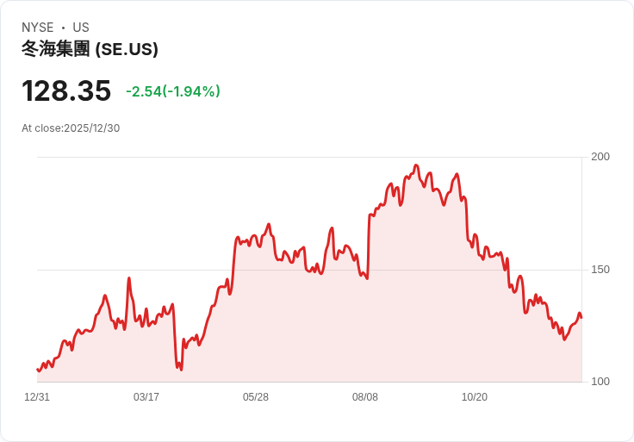Click the current price 128.35
This screenshot has width=634, height=442.
click(66, 90)
